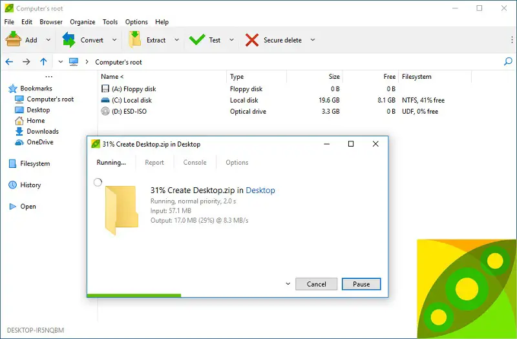Switch to the Report tab

(154, 163)
